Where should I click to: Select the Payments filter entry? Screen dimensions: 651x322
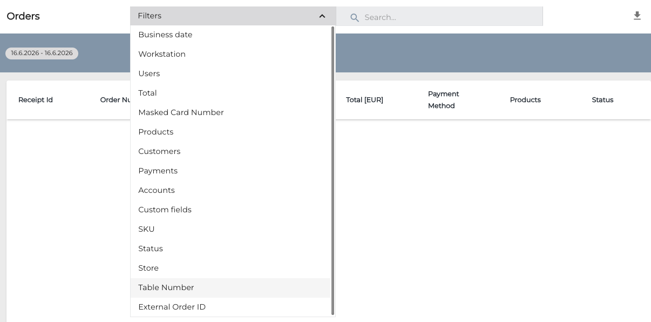click(x=230, y=171)
